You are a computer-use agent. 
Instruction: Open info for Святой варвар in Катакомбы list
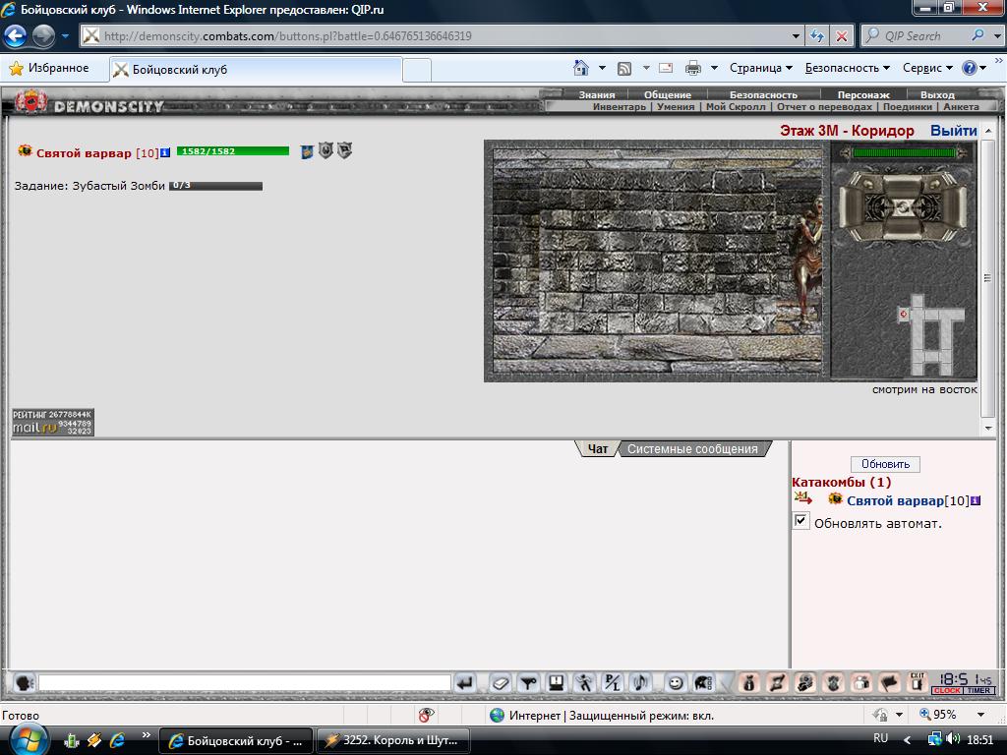(976, 500)
